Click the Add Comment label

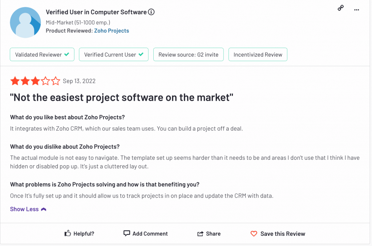(150, 234)
